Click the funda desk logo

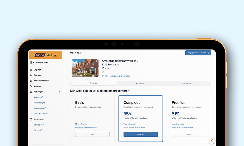click(x=46, y=55)
